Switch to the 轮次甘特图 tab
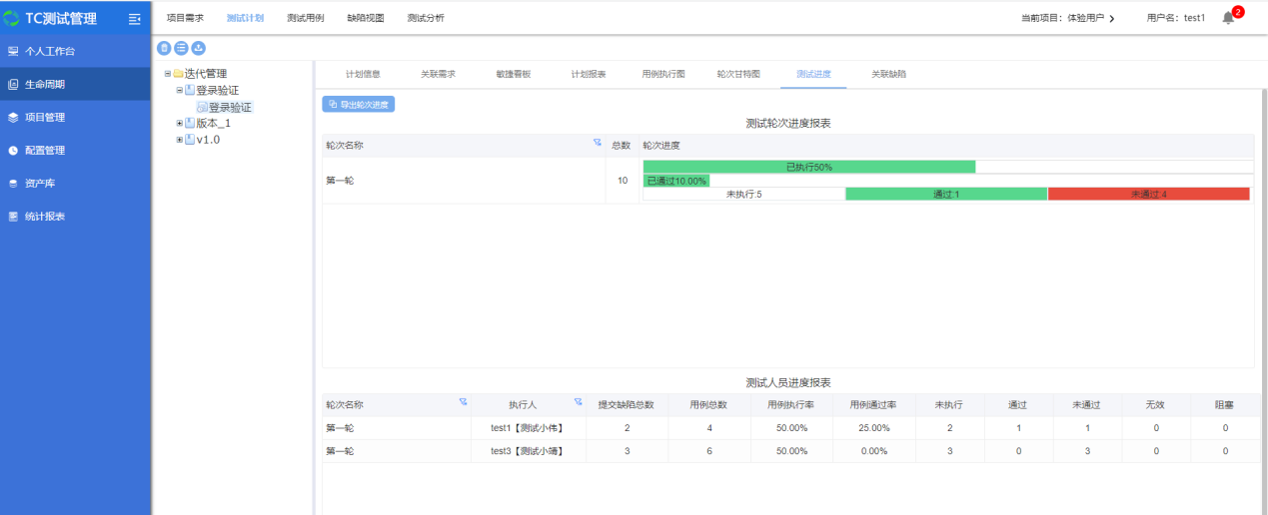 737,74
